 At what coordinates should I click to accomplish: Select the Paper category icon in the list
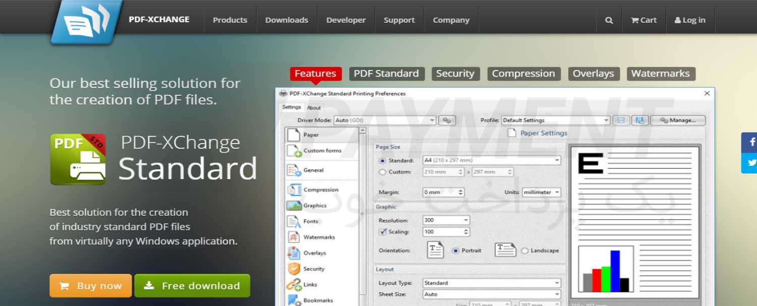(x=294, y=135)
